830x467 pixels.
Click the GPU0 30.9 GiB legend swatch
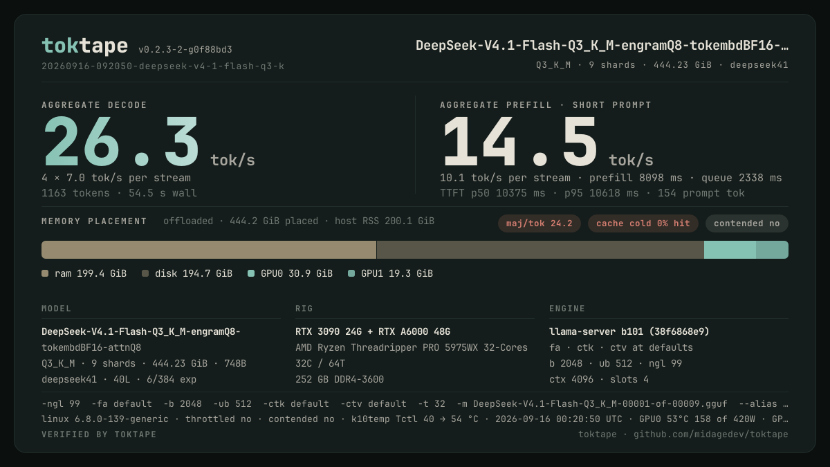point(251,273)
